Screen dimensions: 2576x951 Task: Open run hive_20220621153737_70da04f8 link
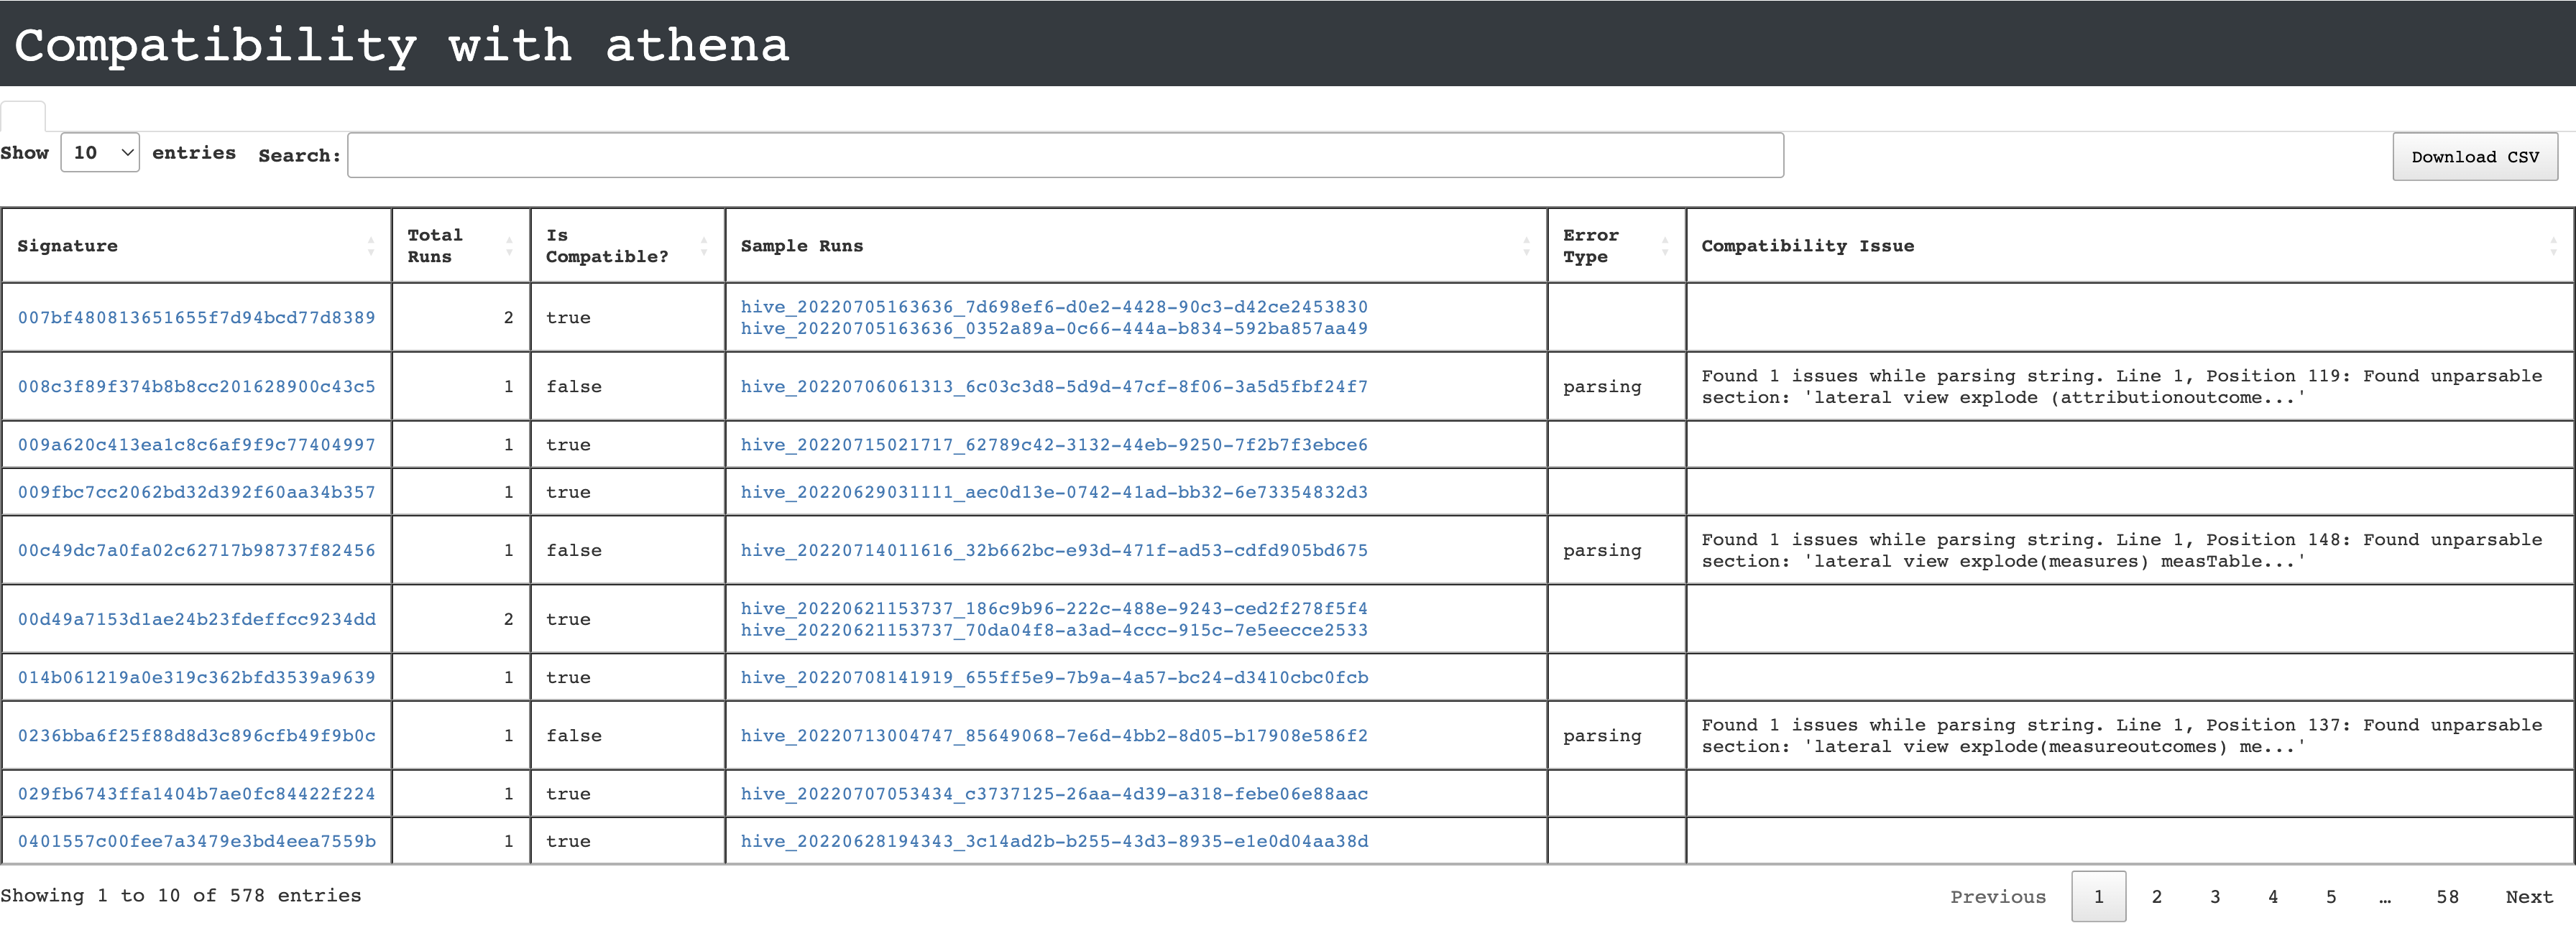pos(1054,631)
